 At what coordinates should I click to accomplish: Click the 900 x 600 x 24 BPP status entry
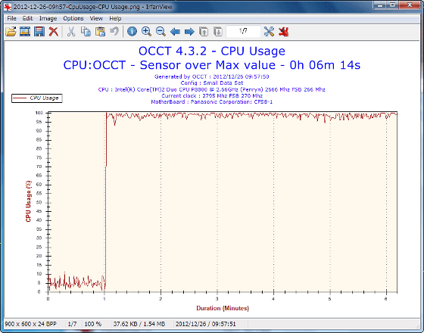tap(30, 324)
